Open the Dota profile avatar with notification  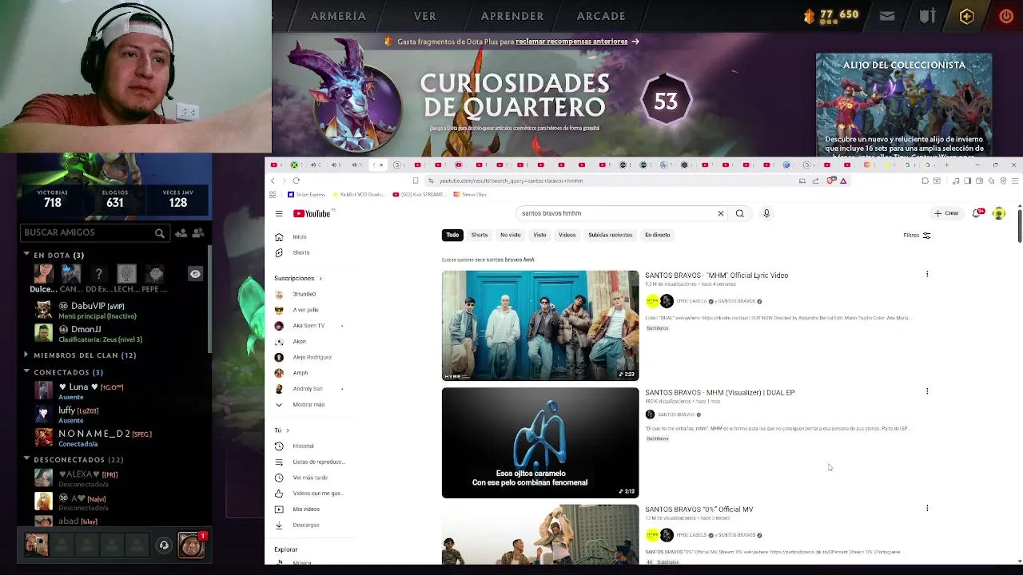click(191, 545)
